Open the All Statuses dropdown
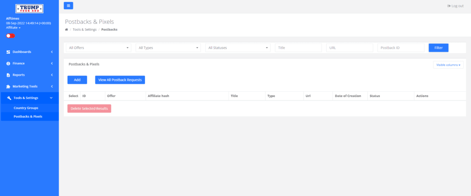Viewport: 471px width, 196px height. (238, 48)
